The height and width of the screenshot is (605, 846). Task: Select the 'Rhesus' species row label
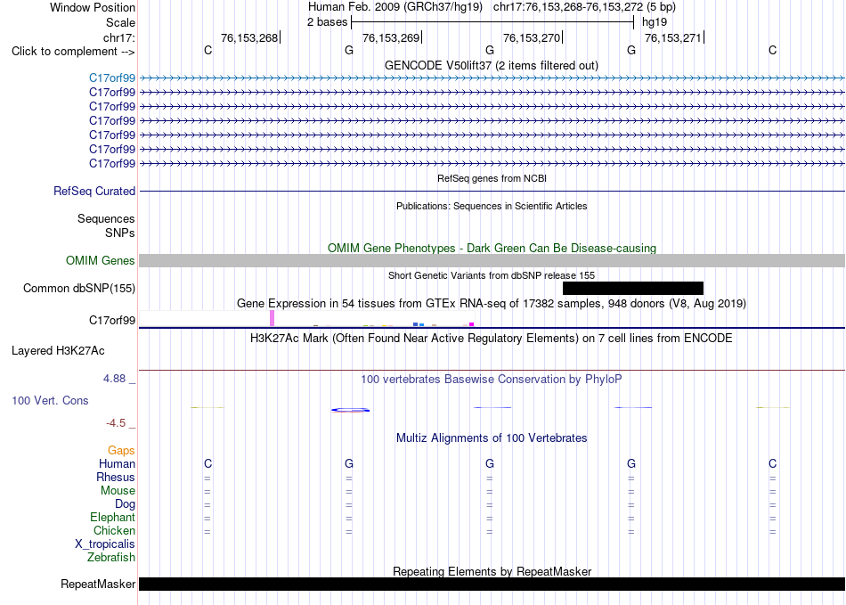(116, 477)
